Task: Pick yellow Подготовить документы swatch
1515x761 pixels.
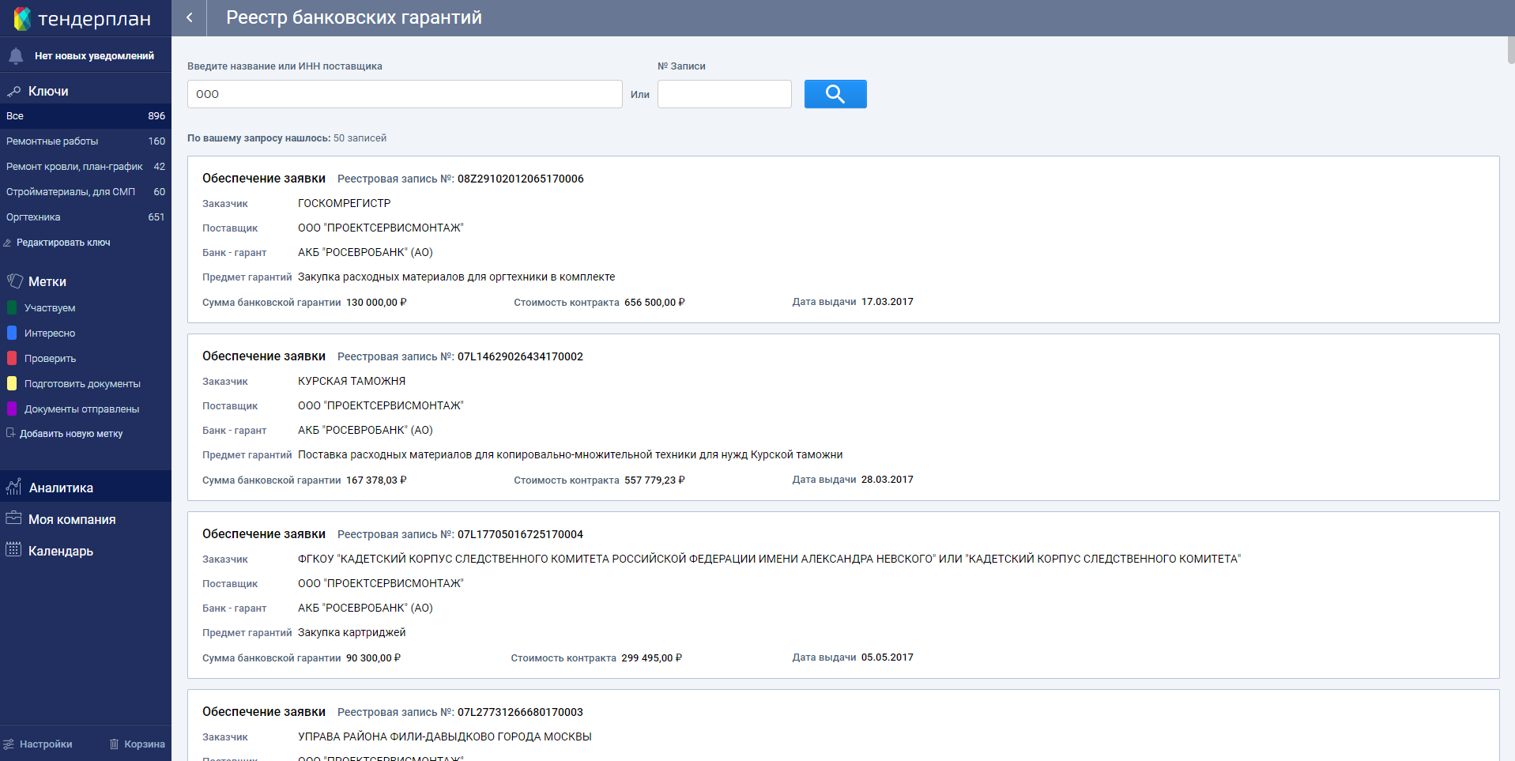Action: (x=12, y=383)
